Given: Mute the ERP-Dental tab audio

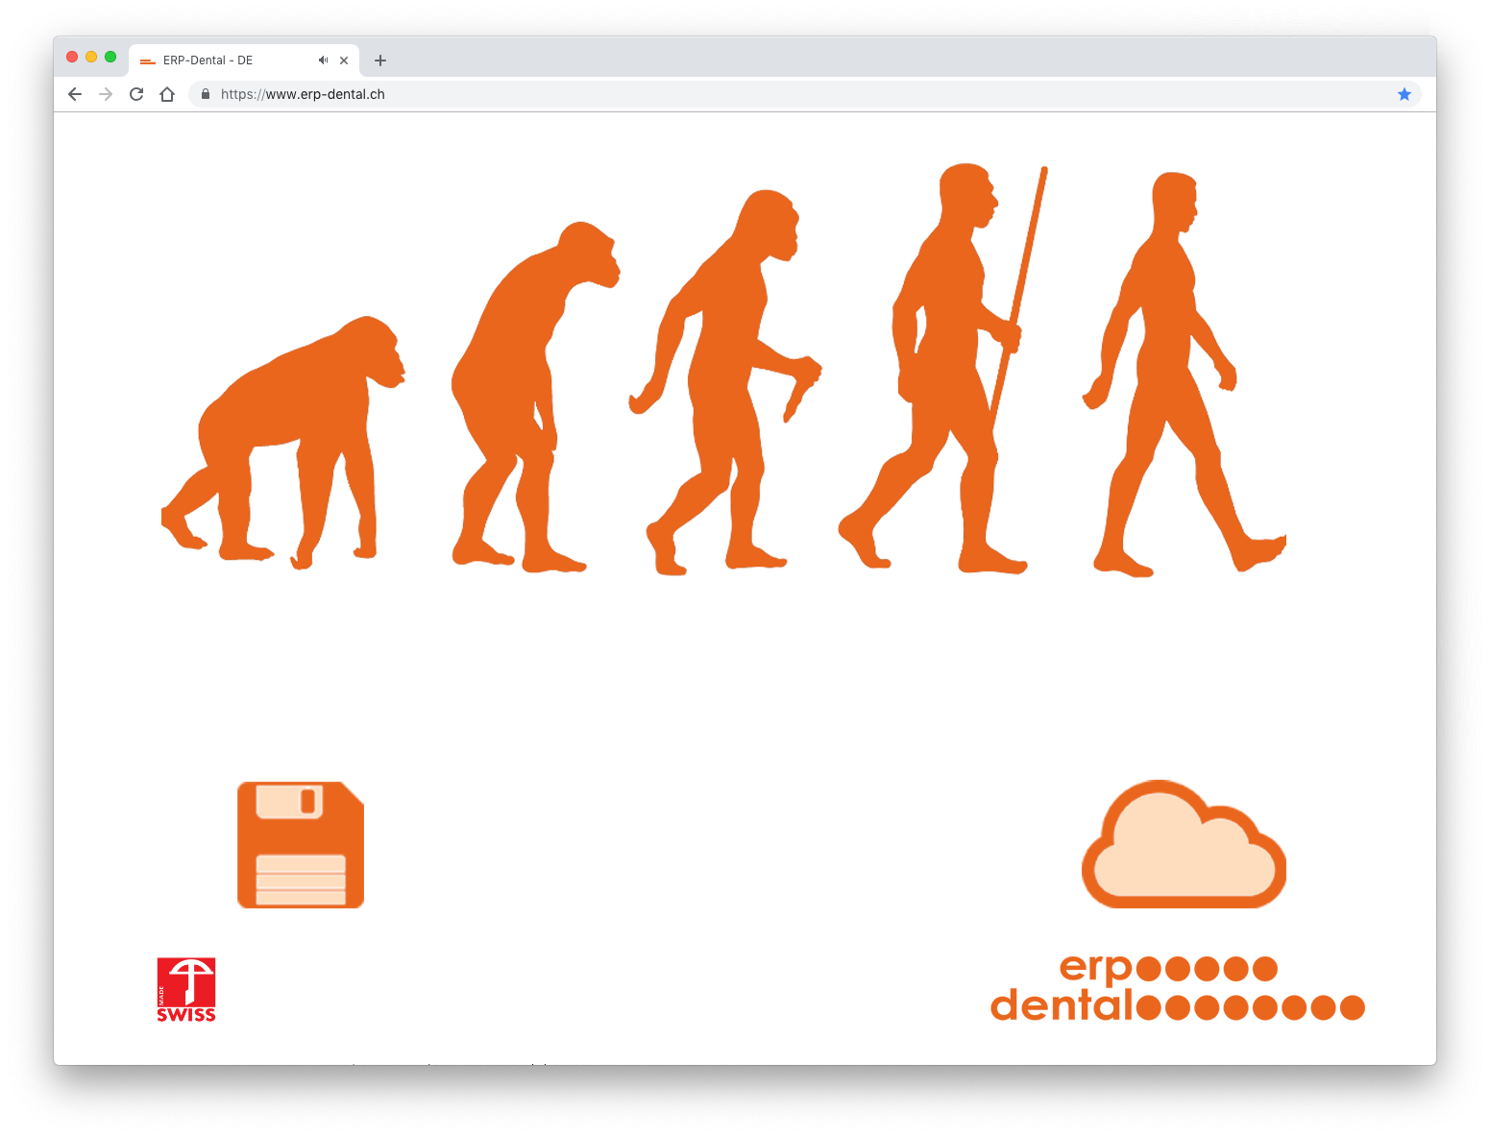Looking at the screenshot, I should click(324, 60).
